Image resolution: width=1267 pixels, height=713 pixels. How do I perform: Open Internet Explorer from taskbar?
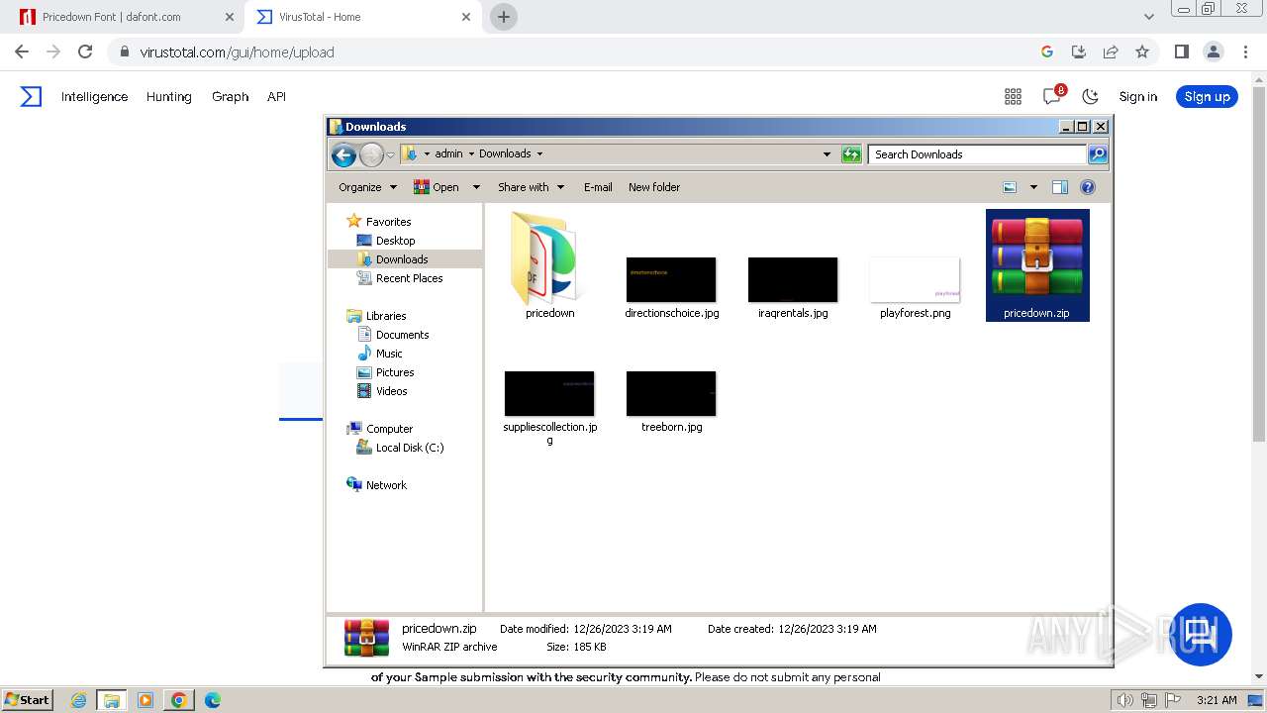[78, 700]
